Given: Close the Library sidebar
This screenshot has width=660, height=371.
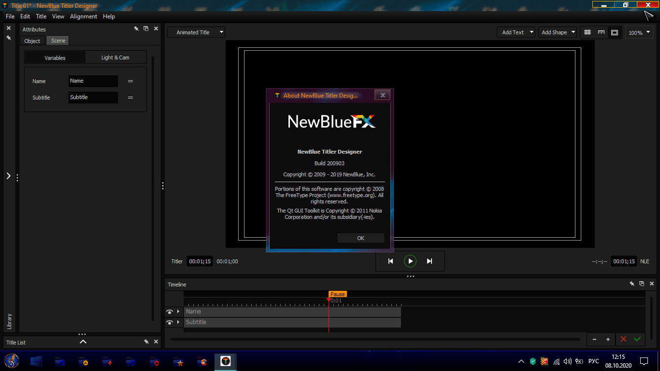Looking at the screenshot, I should point(9,28).
